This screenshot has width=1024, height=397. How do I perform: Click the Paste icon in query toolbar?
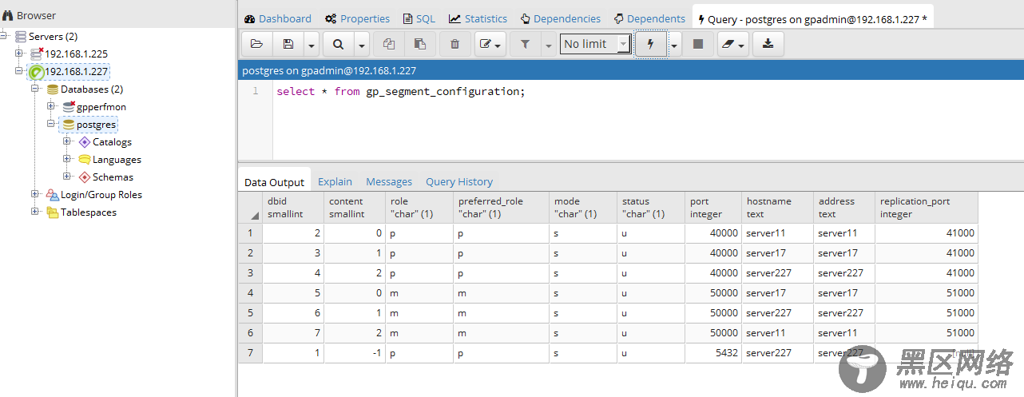pos(420,44)
